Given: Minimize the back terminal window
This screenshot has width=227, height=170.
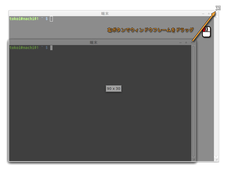Looking at the screenshot, I should (x=203, y=14).
